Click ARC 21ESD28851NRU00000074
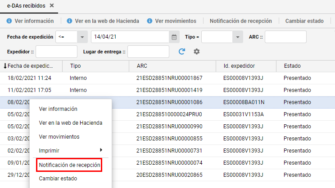 [x=169, y=163]
